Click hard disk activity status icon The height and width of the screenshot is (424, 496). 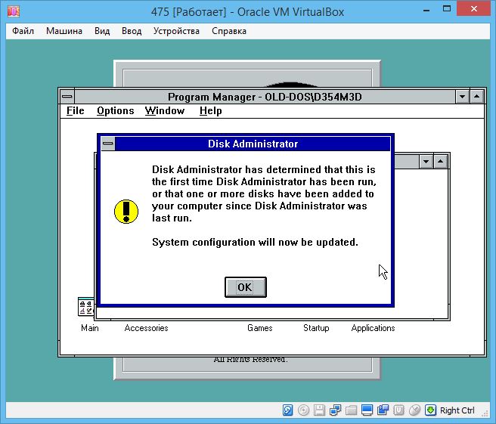coord(287,410)
